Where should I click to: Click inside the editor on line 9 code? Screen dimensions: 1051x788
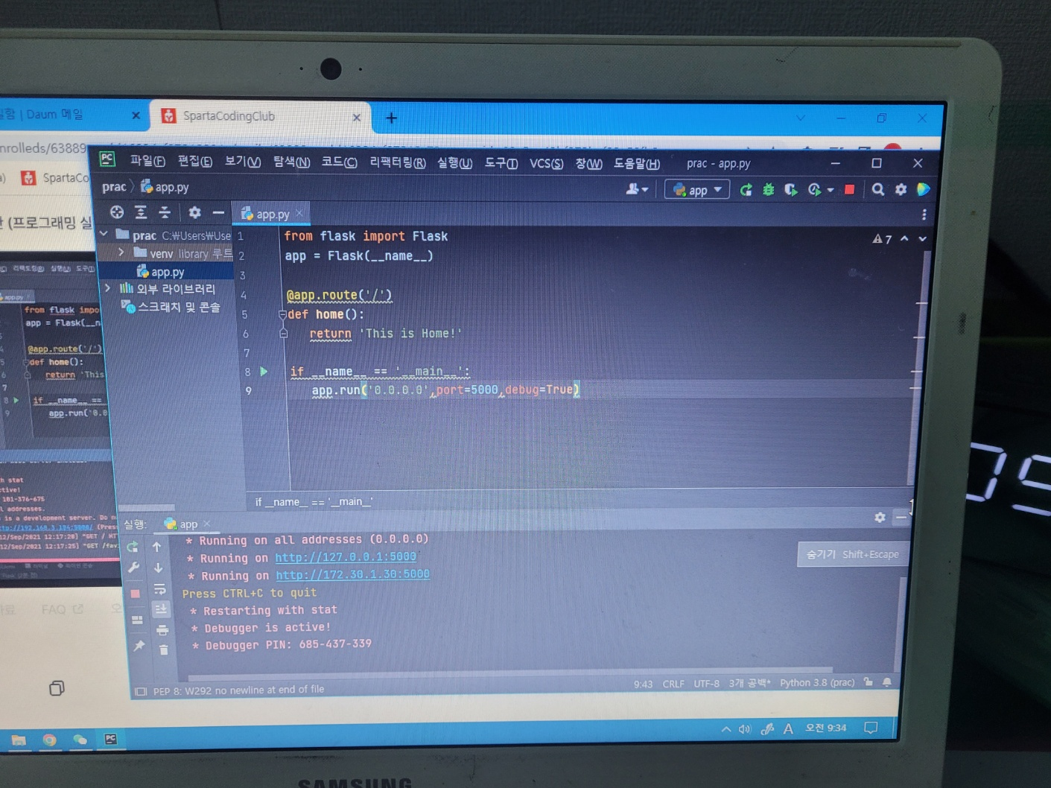coord(445,390)
